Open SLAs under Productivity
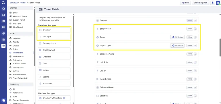This screenshot has width=221, height=104. coord(15,97)
